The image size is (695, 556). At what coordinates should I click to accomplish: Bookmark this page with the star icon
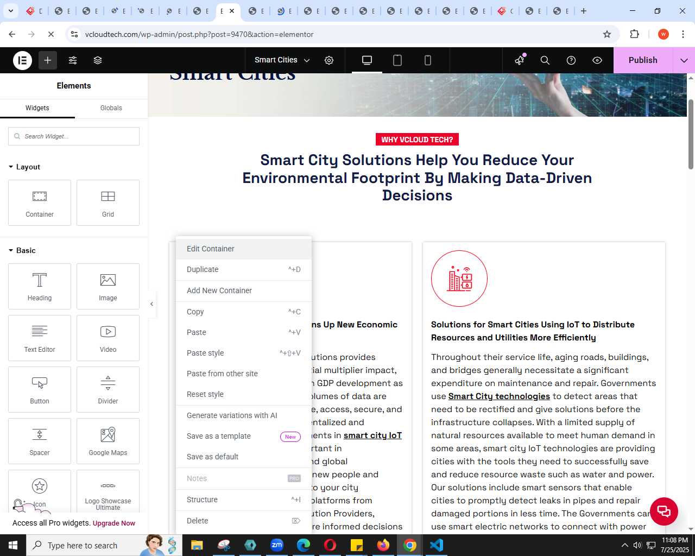607,34
